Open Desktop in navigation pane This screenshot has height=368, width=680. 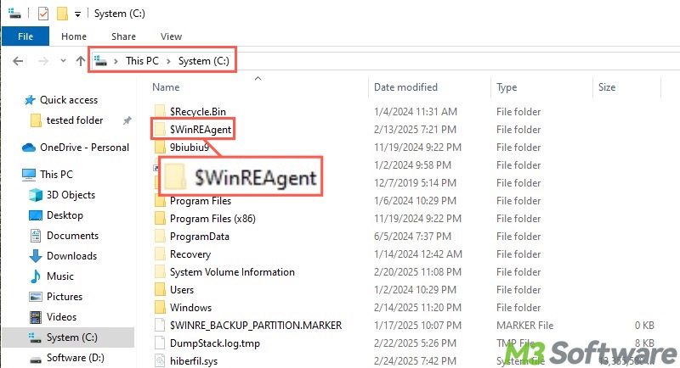[x=65, y=215]
